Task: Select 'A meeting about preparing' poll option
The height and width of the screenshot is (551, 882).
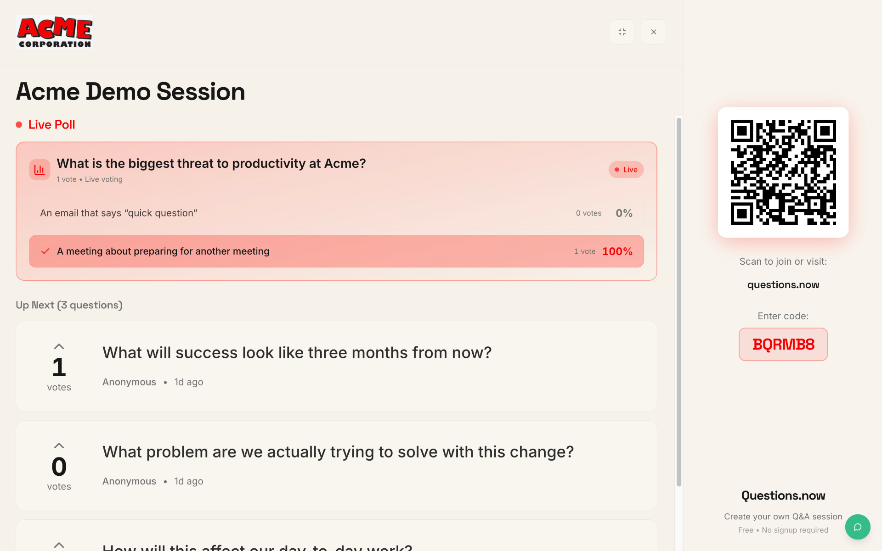Action: point(336,251)
